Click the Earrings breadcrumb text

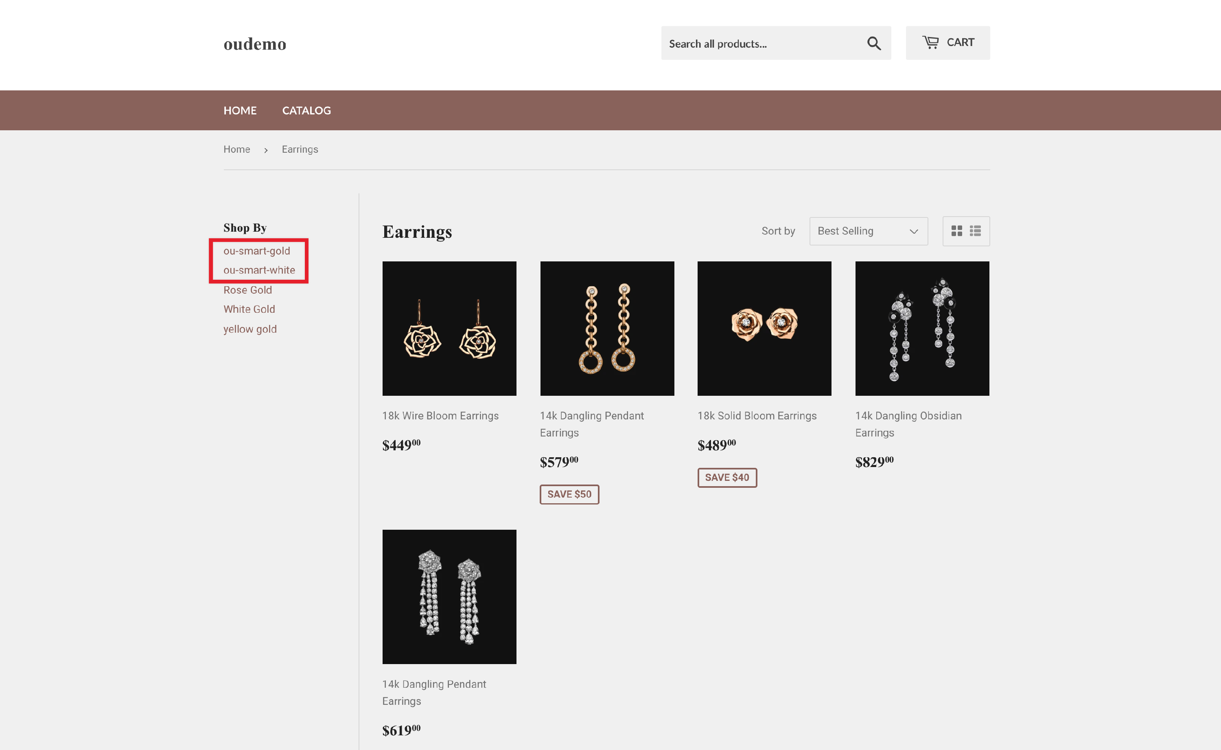[300, 149]
